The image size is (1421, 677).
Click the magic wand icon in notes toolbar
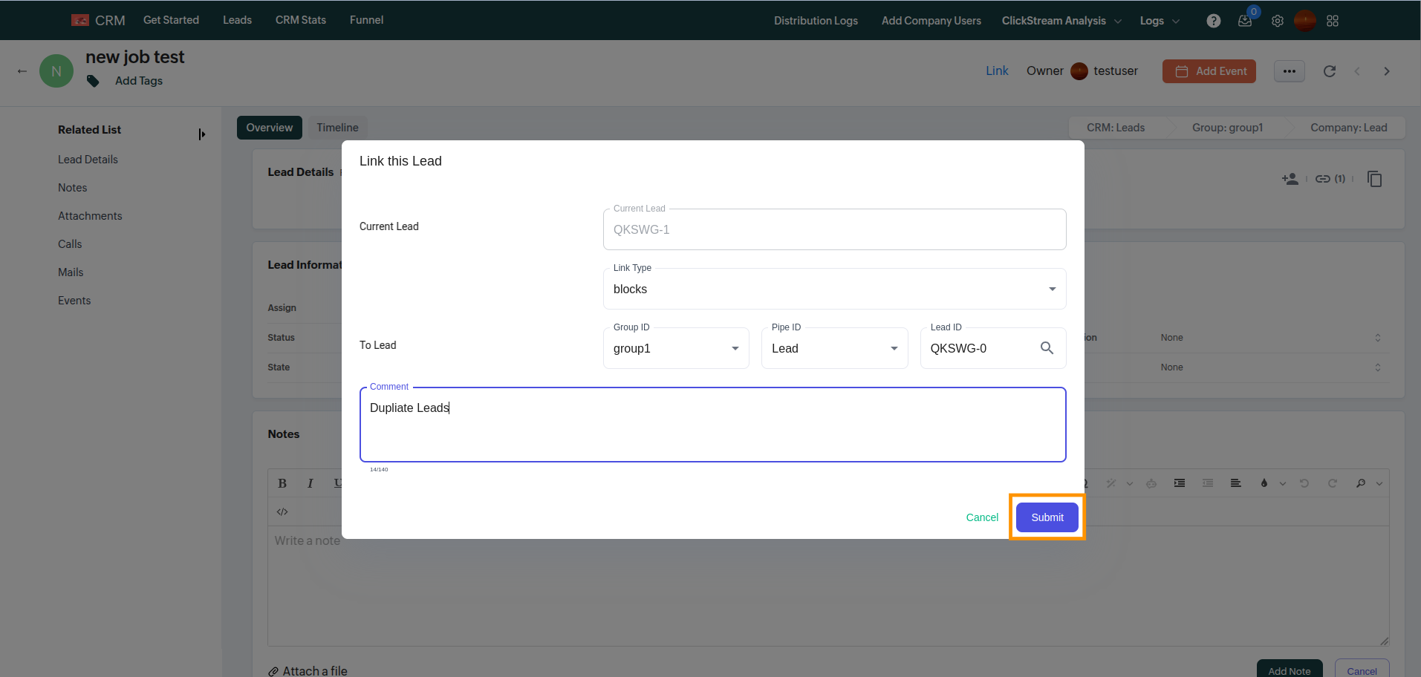(x=1111, y=483)
